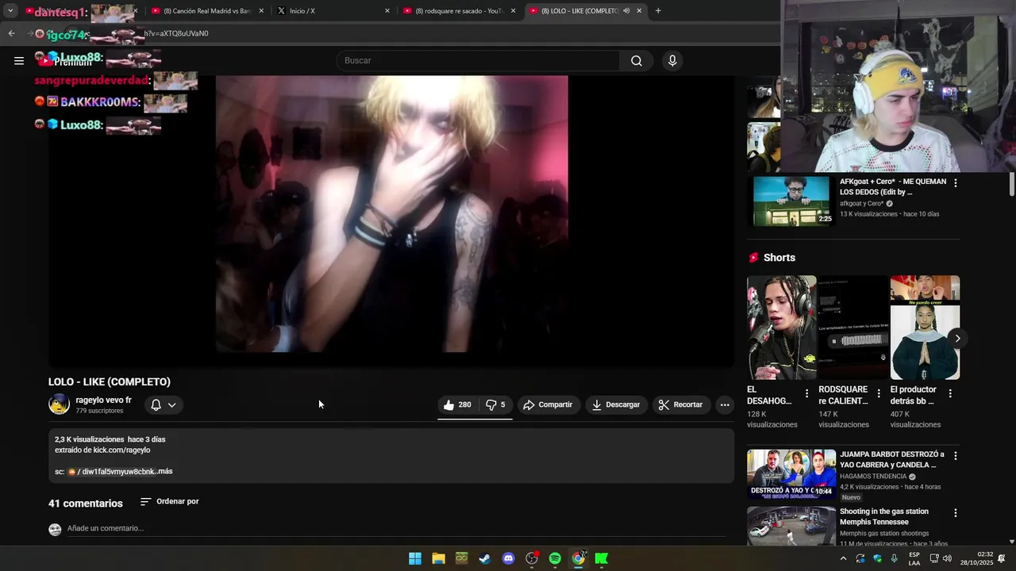Screen dimensions: 1016x571
Task: Open rageylo vevo fr channel avatar
Action: coord(60,404)
